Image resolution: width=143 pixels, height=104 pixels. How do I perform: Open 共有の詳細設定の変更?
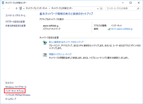[x=15, y=26]
